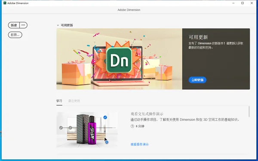The height and width of the screenshot is (161, 258).
Task: Collapse the 可用更新 section chevron
Action: tap(58, 25)
